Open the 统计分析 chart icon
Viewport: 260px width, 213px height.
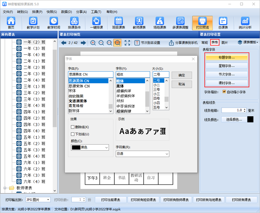coord(245,23)
